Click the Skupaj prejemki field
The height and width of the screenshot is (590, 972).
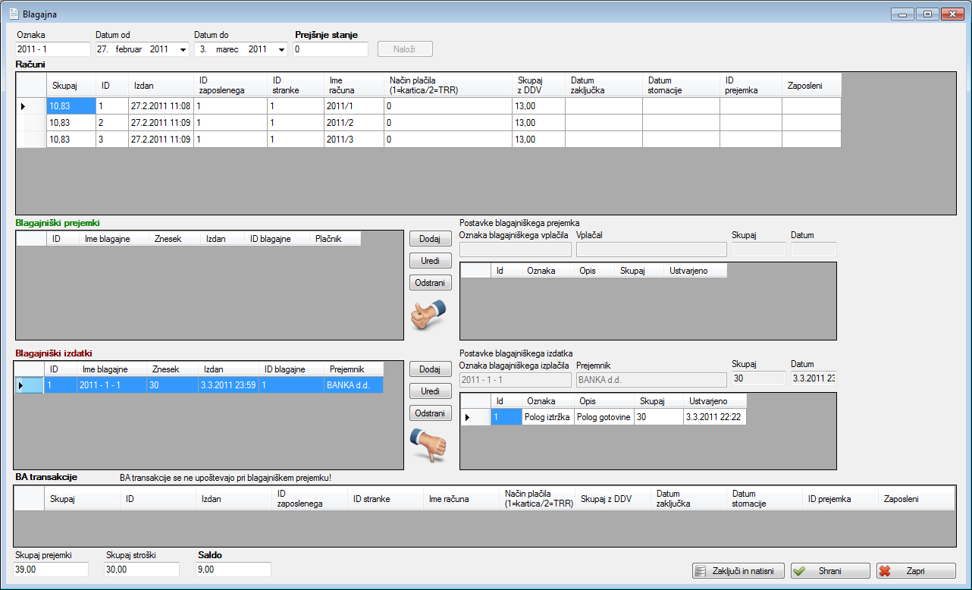(x=52, y=570)
